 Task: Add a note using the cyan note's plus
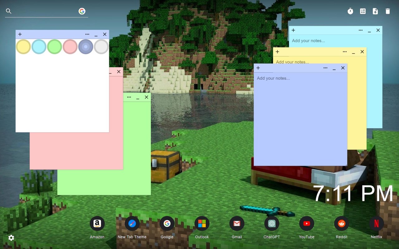293,30
